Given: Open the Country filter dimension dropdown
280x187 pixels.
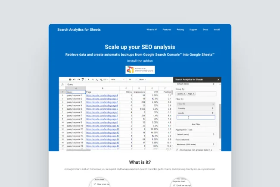Looking at the screenshot, I should click(x=196, y=108).
